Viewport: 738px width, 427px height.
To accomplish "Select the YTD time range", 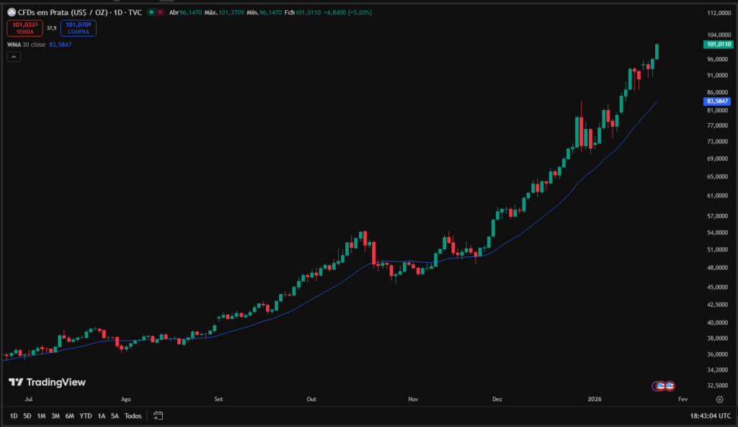I will (85, 415).
